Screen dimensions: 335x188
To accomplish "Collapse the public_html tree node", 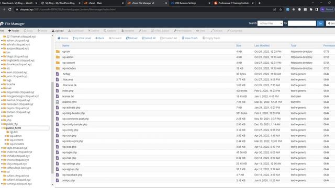I will coord(2,128).
